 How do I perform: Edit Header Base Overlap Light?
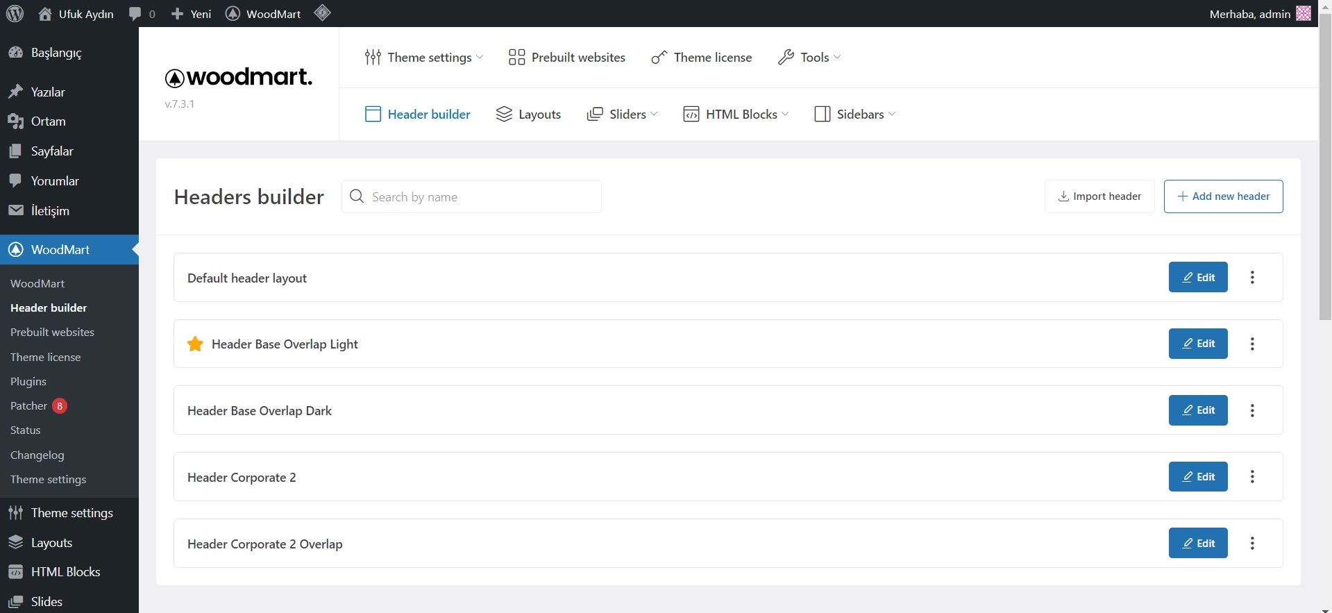pos(1198,344)
